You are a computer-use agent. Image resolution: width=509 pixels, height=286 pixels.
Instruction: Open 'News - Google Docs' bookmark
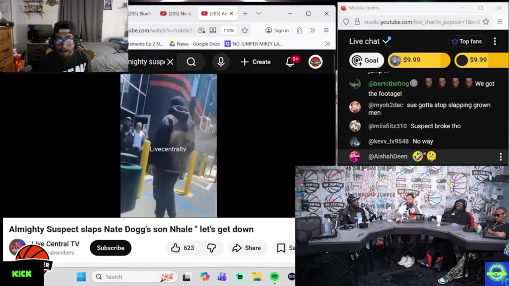(x=194, y=44)
